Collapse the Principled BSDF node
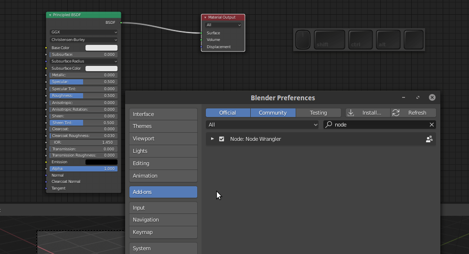This screenshot has height=254, width=469. 50,15
